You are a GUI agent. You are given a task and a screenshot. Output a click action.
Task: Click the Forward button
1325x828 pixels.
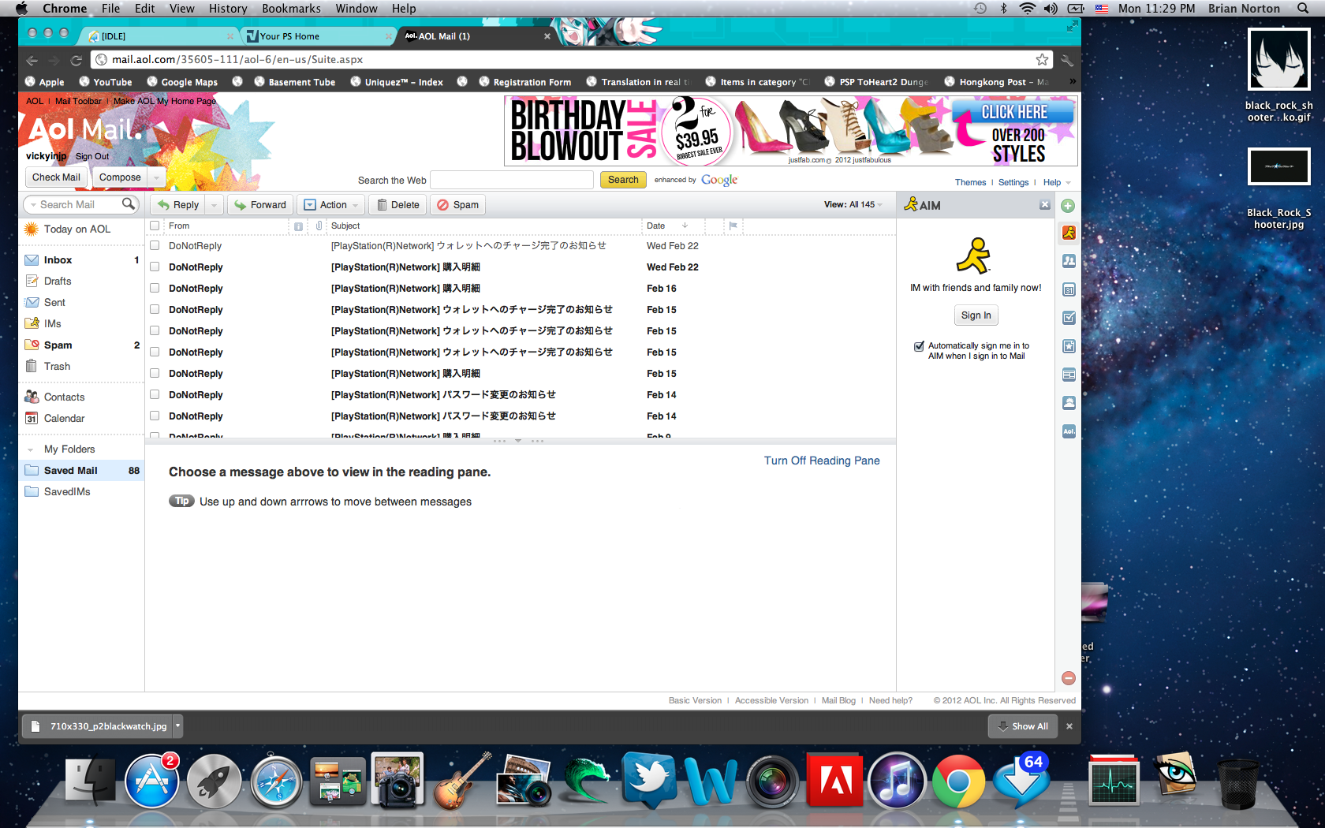[x=260, y=205]
